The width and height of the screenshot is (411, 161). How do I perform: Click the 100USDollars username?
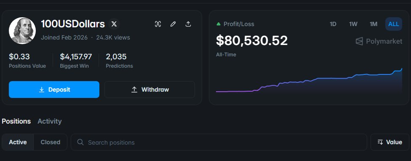[73, 24]
